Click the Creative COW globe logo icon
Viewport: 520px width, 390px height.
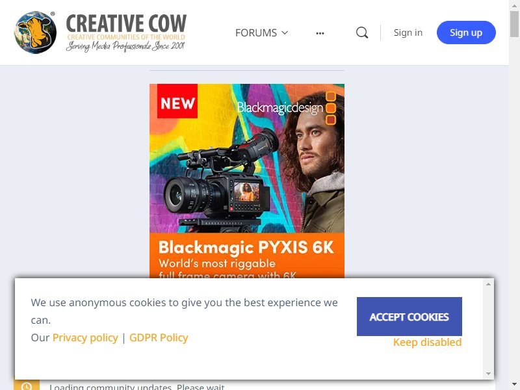coord(35,32)
